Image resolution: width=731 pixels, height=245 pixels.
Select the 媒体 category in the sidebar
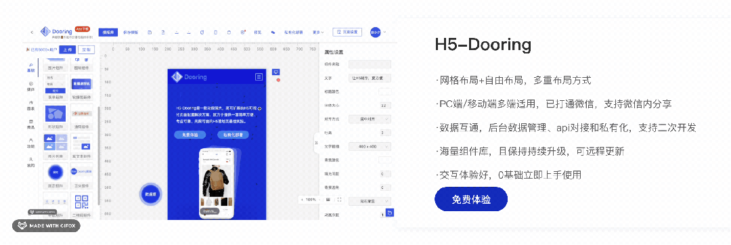click(30, 86)
